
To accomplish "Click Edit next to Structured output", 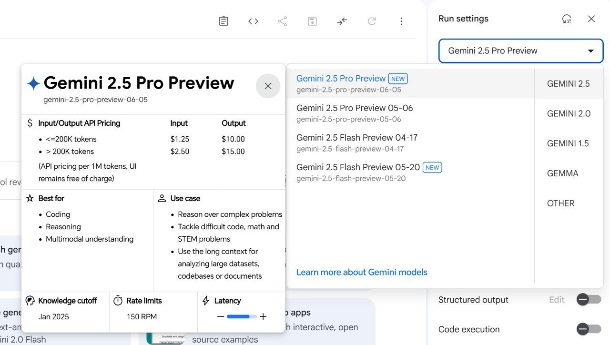I will (557, 300).
